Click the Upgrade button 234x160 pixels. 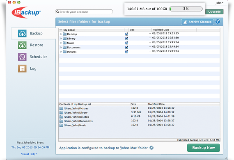pos(214,11)
